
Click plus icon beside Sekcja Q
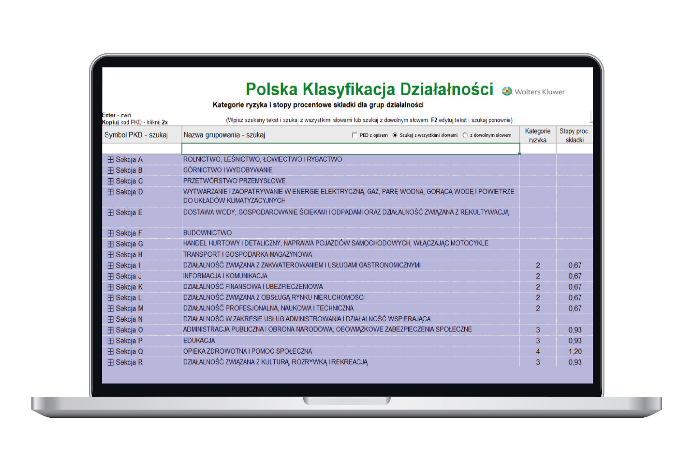tap(111, 352)
